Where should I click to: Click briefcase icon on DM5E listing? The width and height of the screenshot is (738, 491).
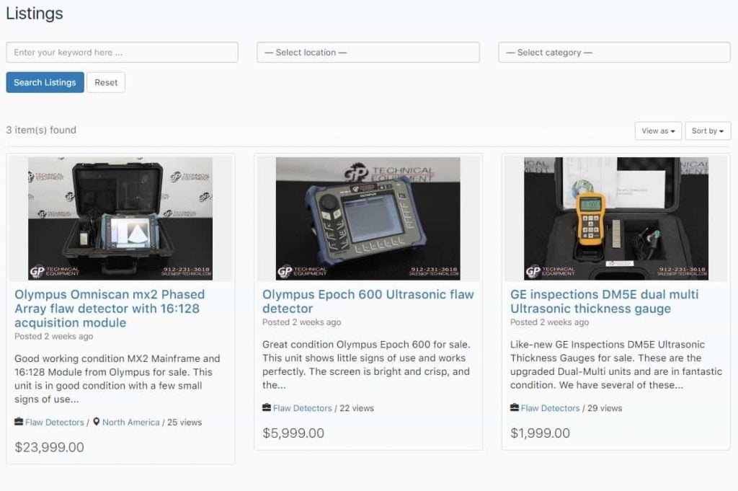click(515, 407)
